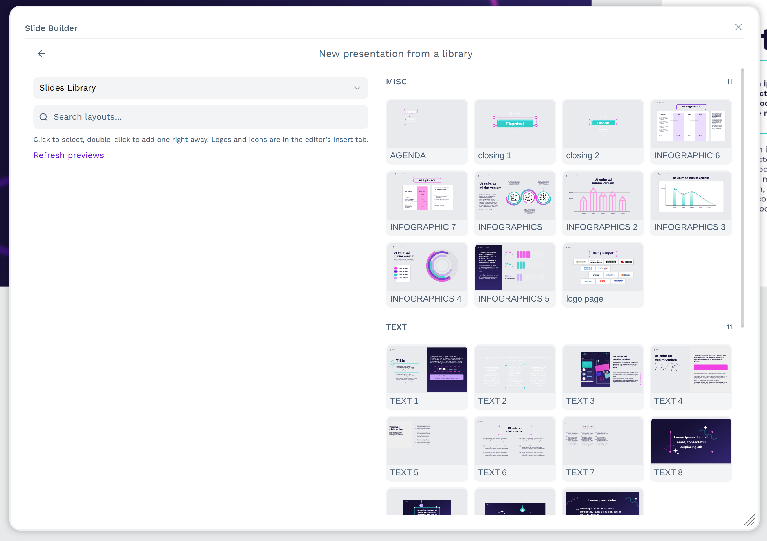Select the dark TEXT 8 slide
This screenshot has width=767, height=541.
(x=691, y=449)
